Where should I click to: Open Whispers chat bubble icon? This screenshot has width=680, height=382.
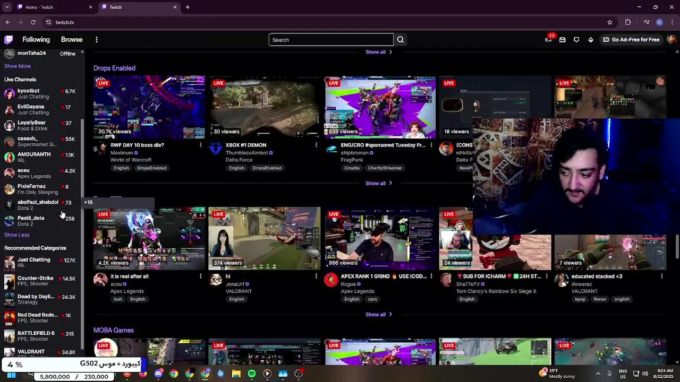pyautogui.click(x=576, y=40)
